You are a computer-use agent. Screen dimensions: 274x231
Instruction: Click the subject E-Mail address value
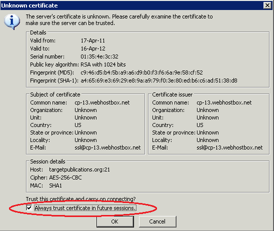point(107,147)
